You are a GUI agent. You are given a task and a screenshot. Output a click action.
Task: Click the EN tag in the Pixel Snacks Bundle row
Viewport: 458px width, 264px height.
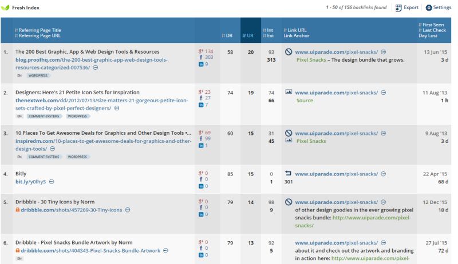19,258
